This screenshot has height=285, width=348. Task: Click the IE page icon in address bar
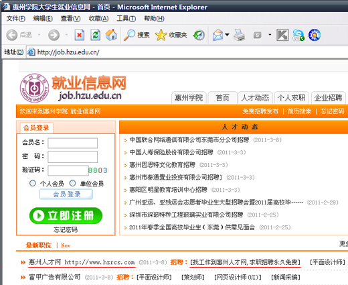tap(31, 52)
